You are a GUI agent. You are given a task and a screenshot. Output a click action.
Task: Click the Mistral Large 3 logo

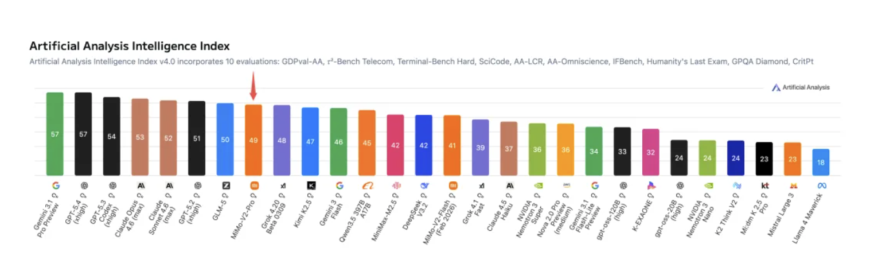(793, 186)
